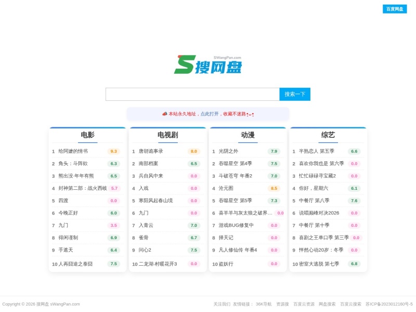Open TV series 二龙湖·村暖花开3

click(x=158, y=264)
